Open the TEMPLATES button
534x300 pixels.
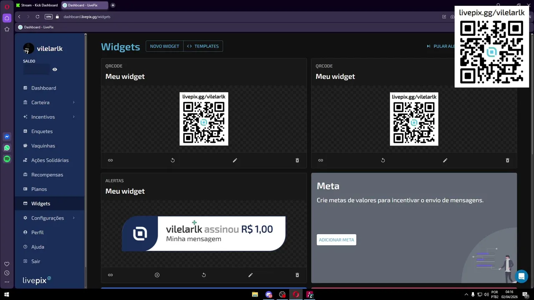[x=203, y=46]
